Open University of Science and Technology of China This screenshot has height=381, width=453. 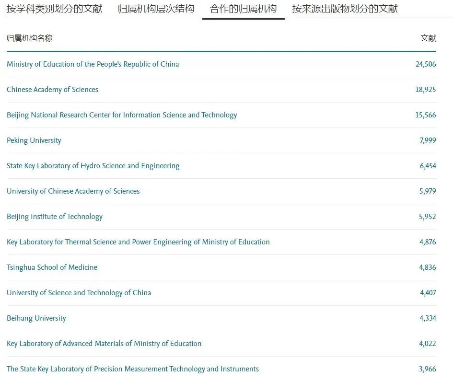tap(79, 293)
